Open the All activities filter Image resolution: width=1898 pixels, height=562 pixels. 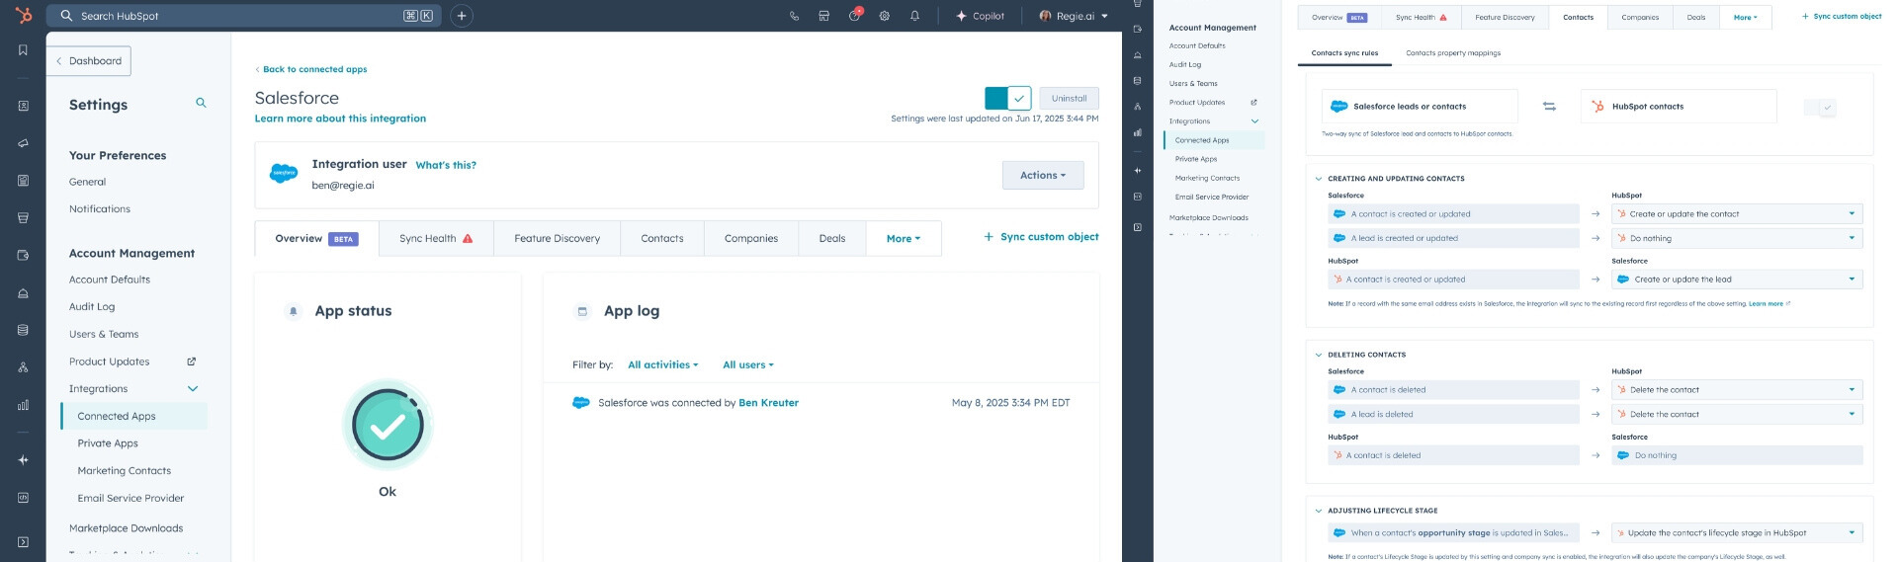pos(663,364)
